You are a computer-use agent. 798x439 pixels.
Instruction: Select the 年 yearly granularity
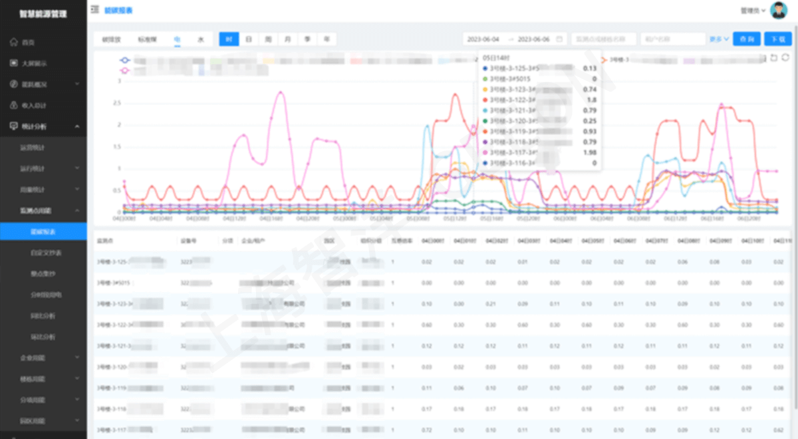point(327,39)
